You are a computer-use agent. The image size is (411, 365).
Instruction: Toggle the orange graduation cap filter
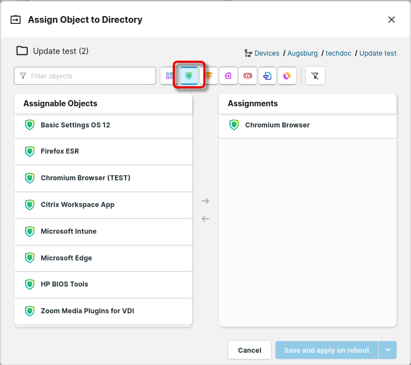point(209,76)
